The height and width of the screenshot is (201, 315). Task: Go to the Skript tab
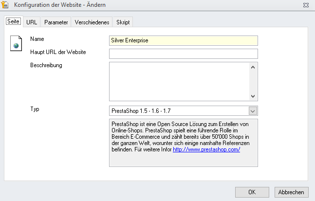click(x=123, y=22)
